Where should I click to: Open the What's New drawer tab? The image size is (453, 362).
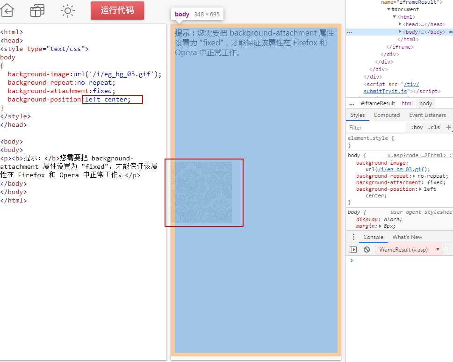407,237
